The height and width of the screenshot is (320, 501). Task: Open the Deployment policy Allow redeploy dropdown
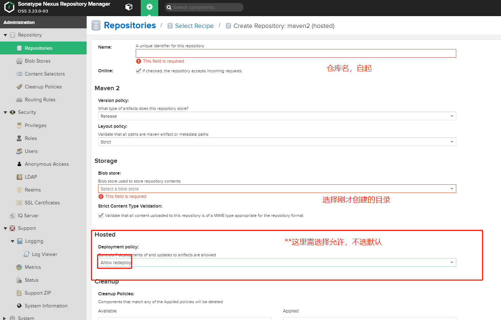[x=277, y=262]
